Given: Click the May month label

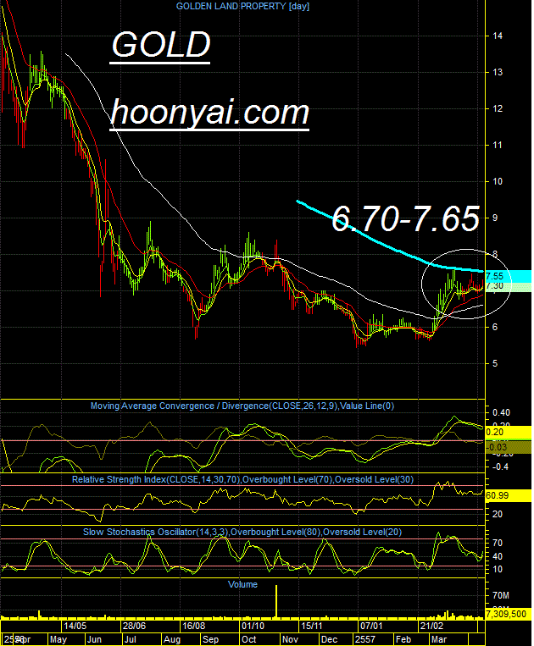Looking at the screenshot, I should tap(58, 640).
